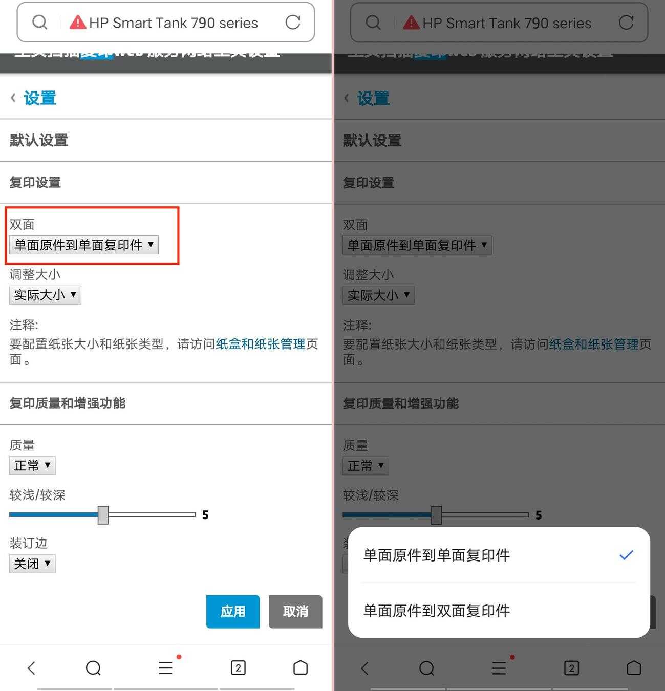665x691 pixels.
Task: Tap the reload icon in left address bar
Action: [293, 22]
